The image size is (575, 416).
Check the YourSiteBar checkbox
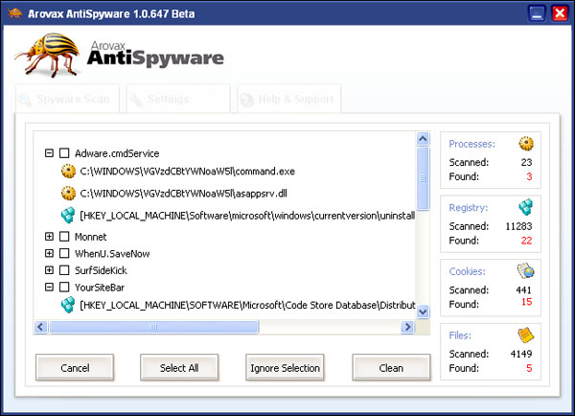[x=64, y=287]
